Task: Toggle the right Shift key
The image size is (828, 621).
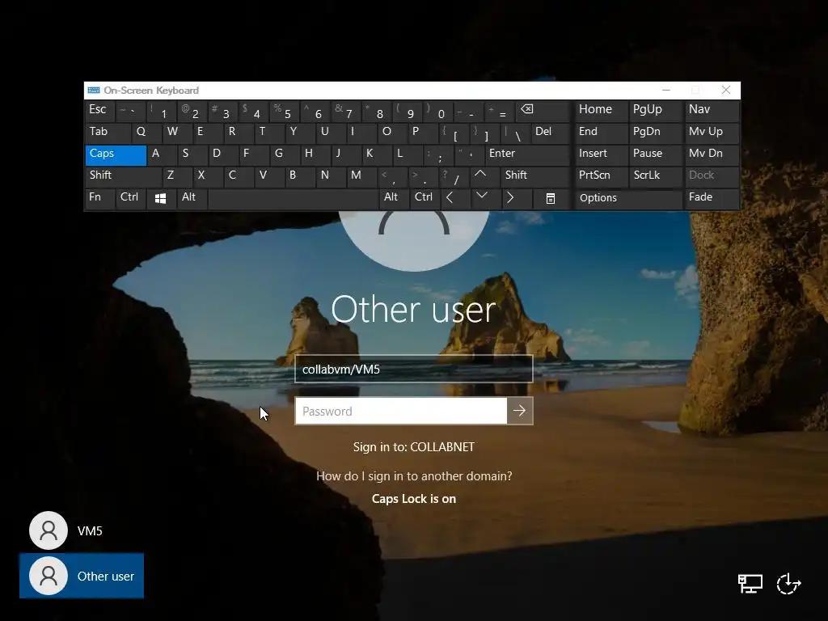Action: (535, 176)
